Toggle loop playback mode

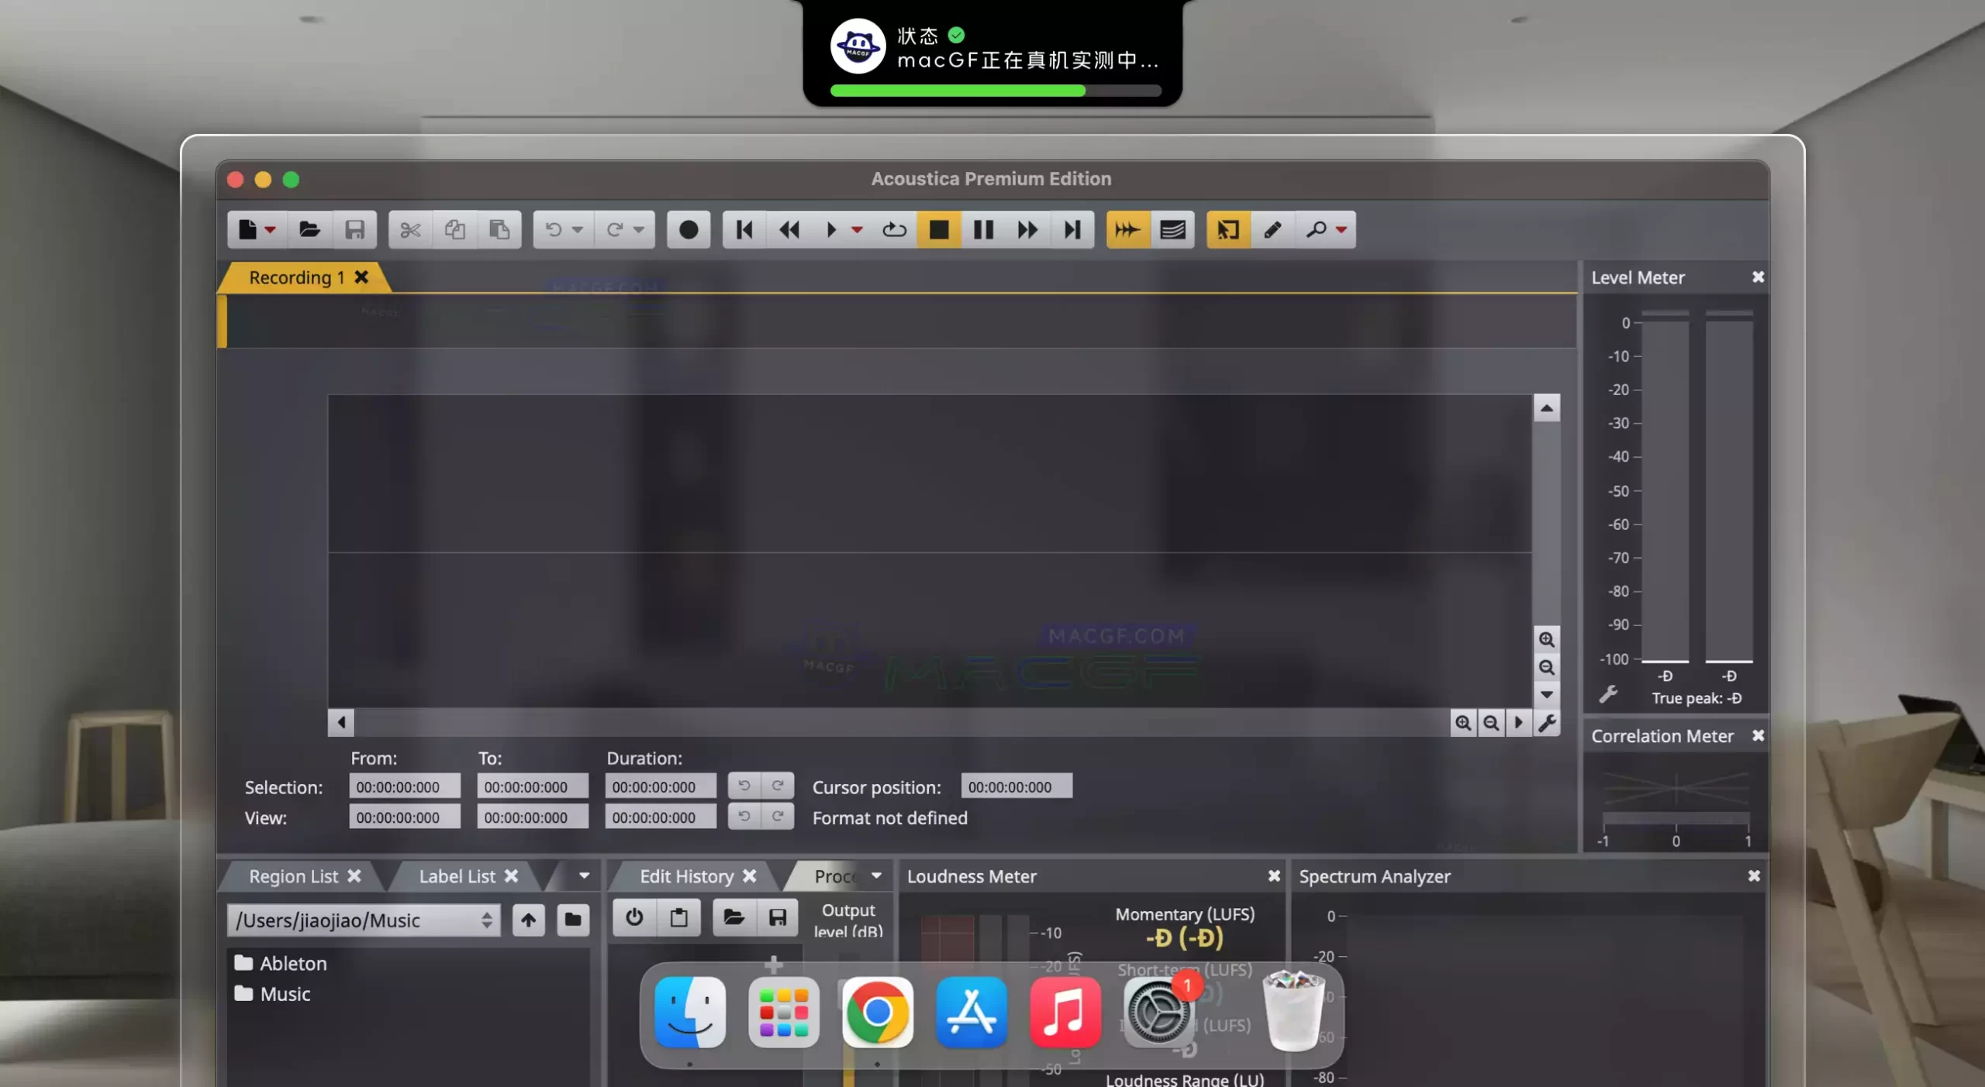pos(894,229)
